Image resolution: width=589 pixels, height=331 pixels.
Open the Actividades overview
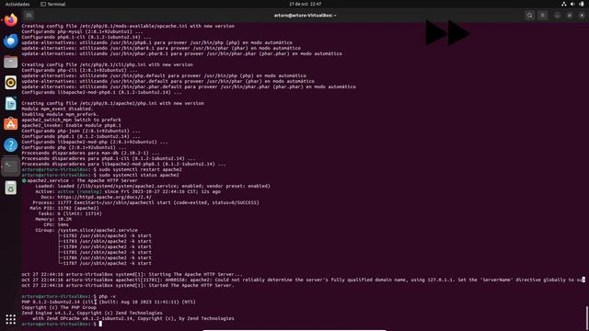pos(17,4)
